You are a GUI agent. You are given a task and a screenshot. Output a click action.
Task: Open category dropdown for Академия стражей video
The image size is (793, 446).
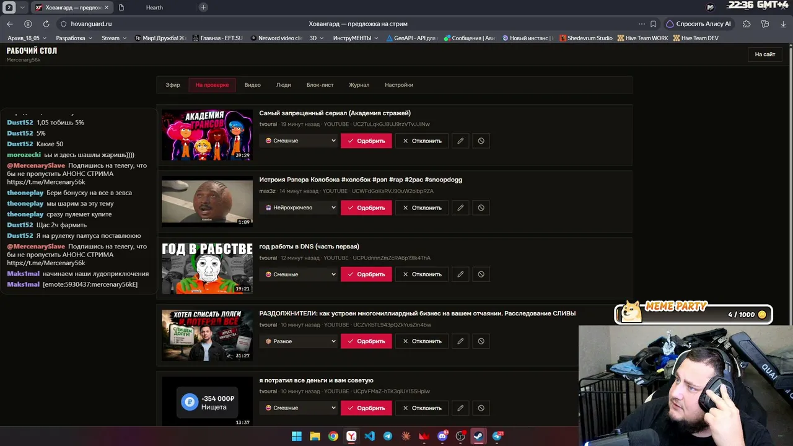coord(298,141)
